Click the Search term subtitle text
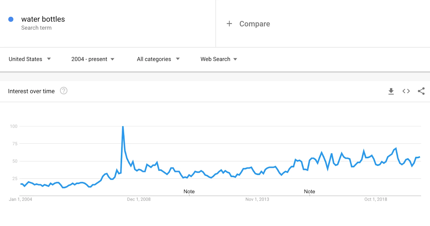430x226 pixels. point(36,28)
